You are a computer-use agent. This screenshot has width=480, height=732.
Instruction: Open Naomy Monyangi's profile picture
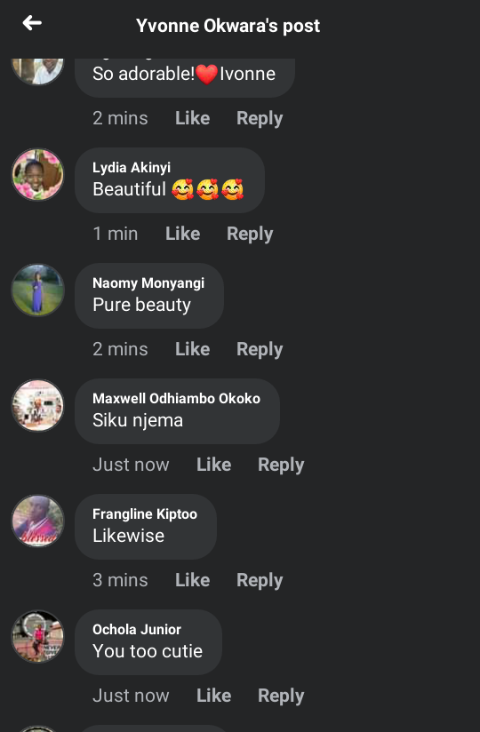point(37,290)
